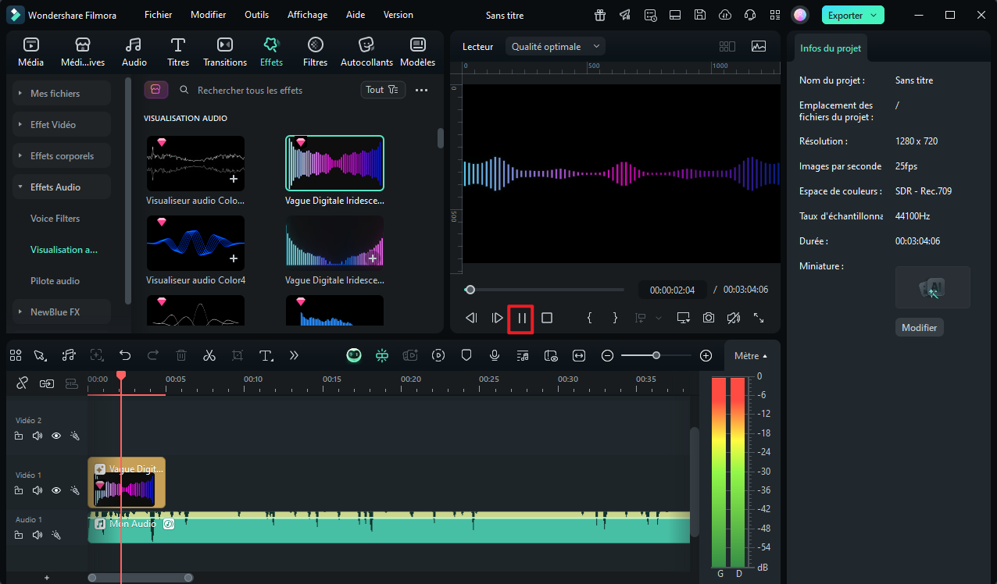997x584 pixels.
Task: Expand the NewBlue FX category
Action: pyautogui.click(x=62, y=312)
